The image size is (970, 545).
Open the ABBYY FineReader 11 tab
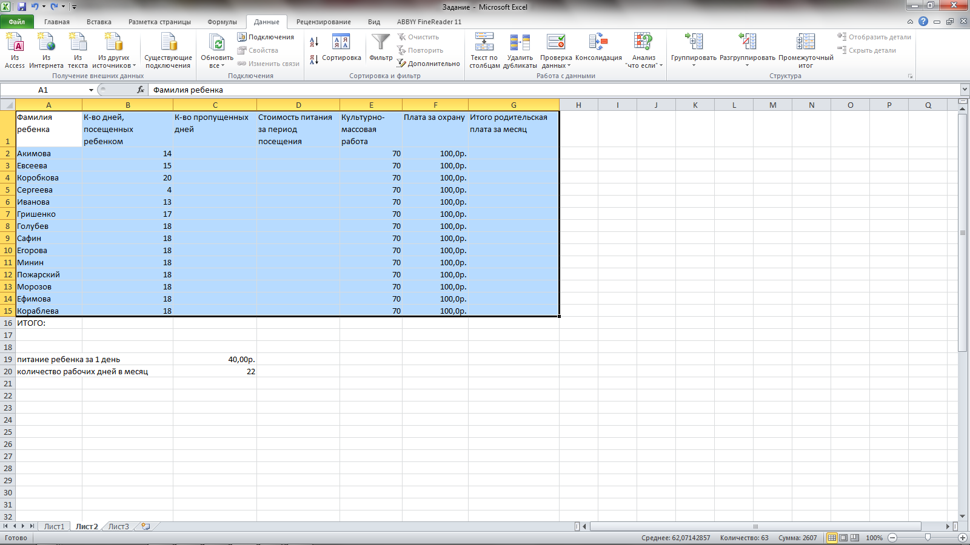[x=429, y=22]
